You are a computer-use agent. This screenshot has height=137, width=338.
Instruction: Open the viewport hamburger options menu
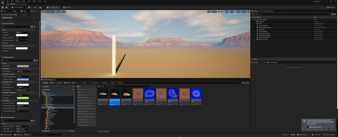43,12
